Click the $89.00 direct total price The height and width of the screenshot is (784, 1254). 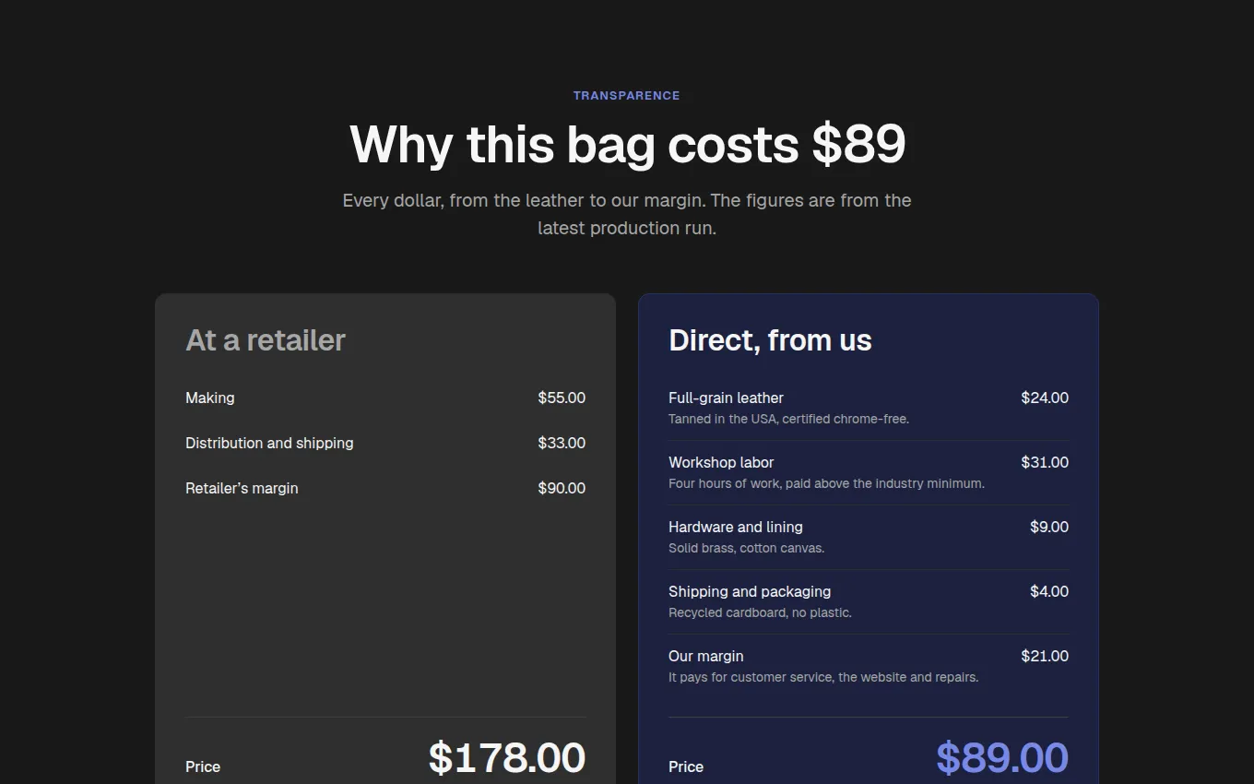coord(1002,758)
